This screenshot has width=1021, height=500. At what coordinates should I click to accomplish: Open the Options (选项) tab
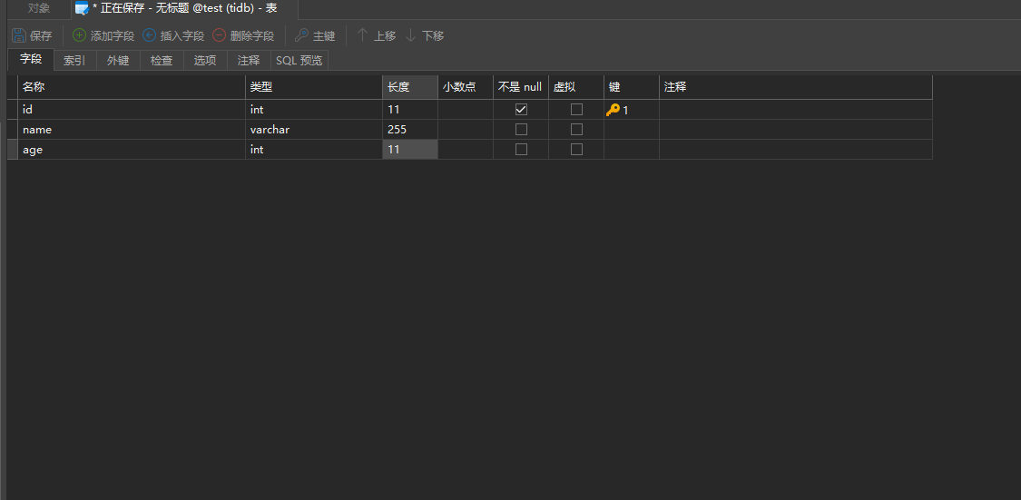pyautogui.click(x=205, y=61)
